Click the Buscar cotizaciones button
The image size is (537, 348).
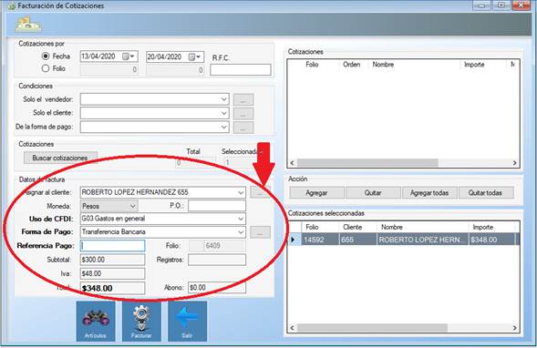[x=60, y=158]
